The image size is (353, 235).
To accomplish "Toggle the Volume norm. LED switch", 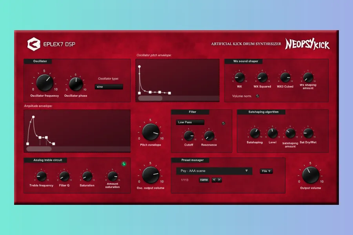I will pyautogui.click(x=258, y=96).
